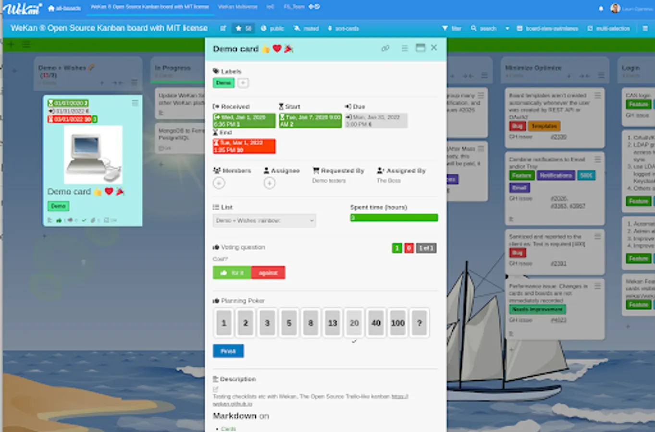
Task: Vote against the question
Action: (x=268, y=273)
